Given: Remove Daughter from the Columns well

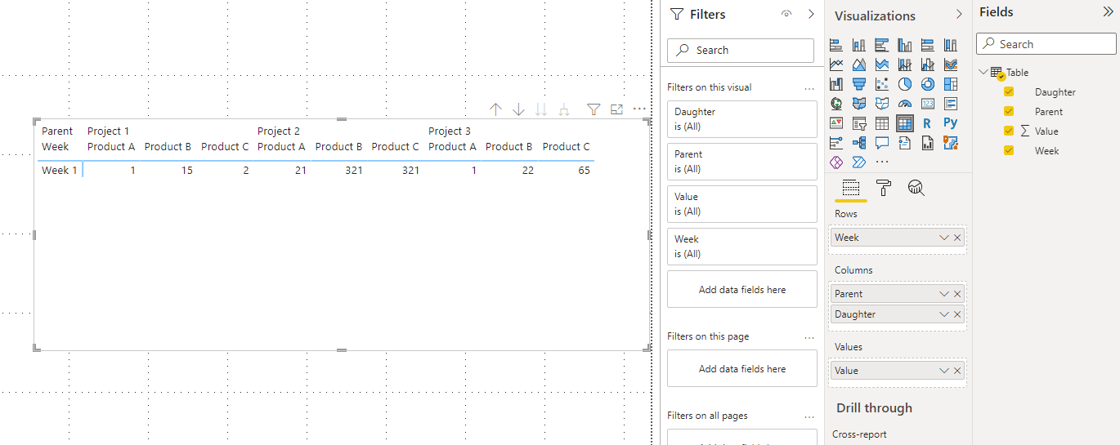Looking at the screenshot, I should pos(957,314).
